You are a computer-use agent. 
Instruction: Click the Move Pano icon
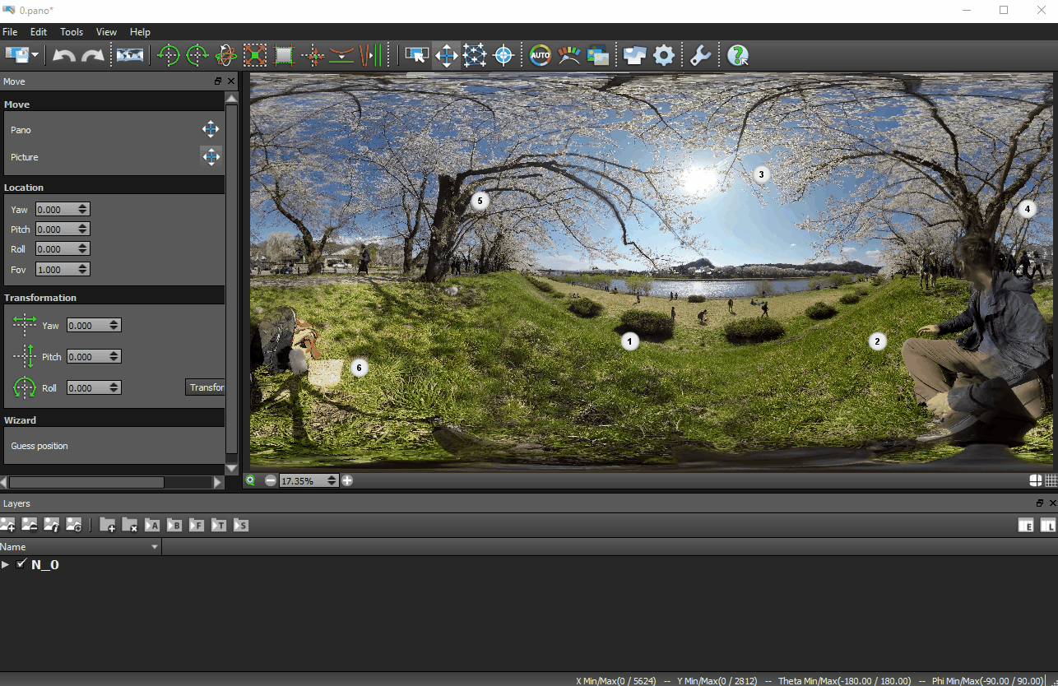click(211, 129)
